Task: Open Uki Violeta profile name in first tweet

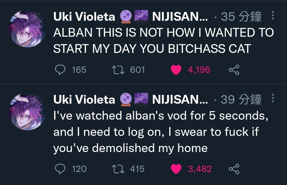Action: (84, 17)
